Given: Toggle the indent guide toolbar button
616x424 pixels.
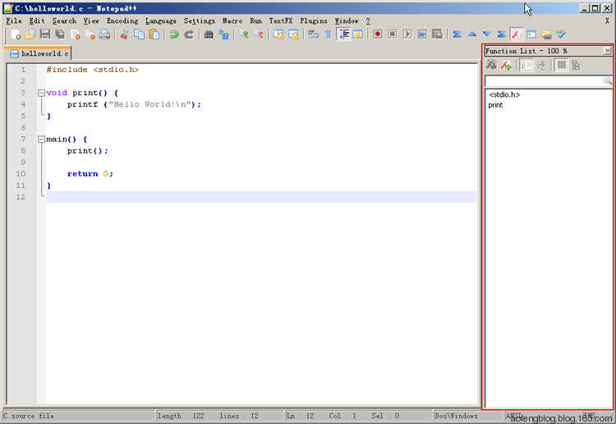Looking at the screenshot, I should coord(343,34).
